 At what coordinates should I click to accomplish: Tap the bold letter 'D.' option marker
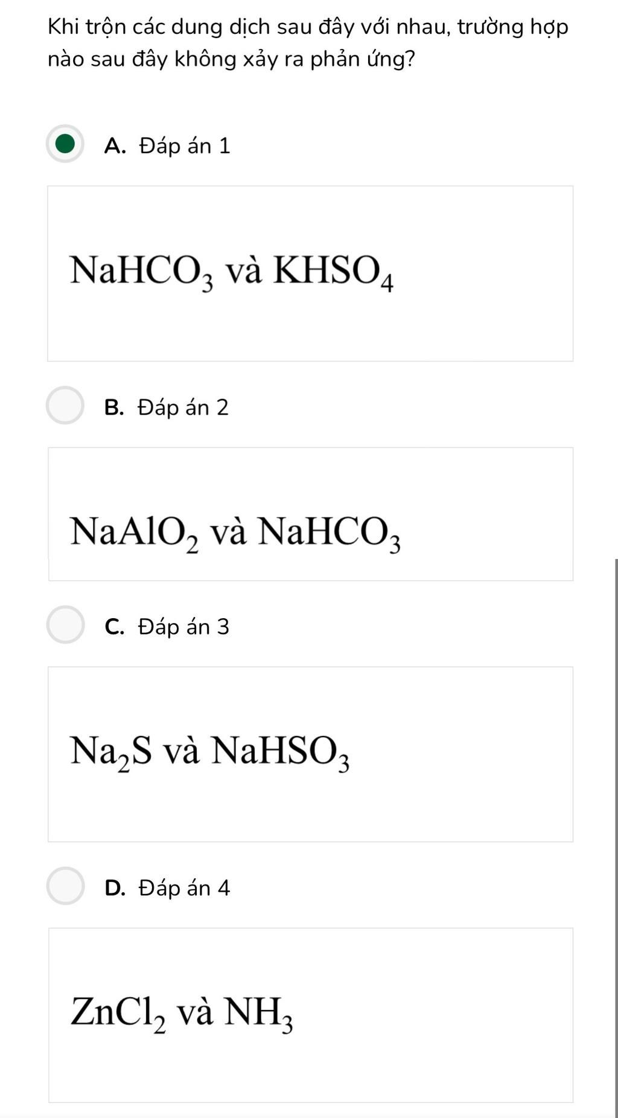115,888
